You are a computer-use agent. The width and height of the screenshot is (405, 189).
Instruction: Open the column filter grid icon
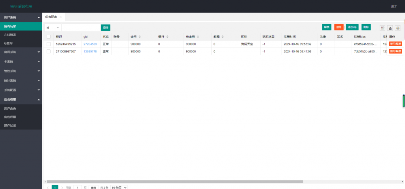(382, 28)
